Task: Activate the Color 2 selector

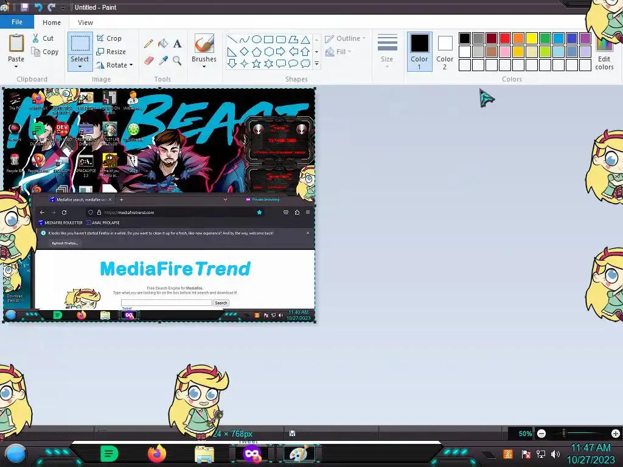Action: tap(445, 52)
